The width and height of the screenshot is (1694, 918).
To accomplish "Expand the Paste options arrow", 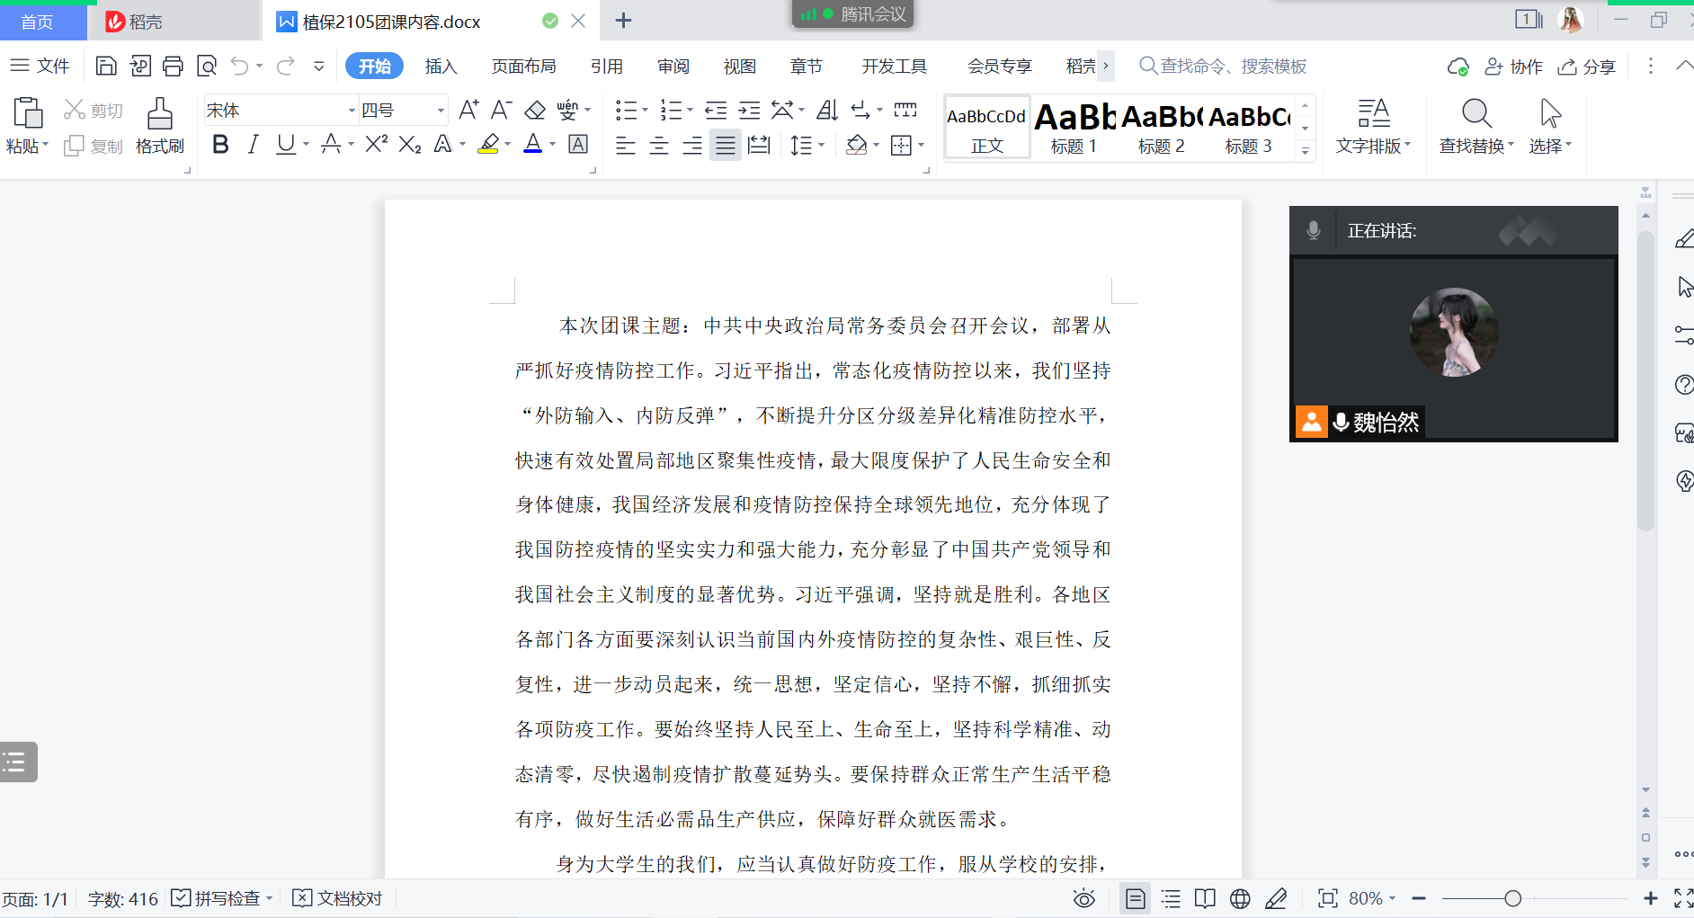I will 46,145.
